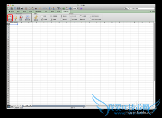The image size is (162, 118).
Task: Insert a Scroll Bar form control
Action: tap(64, 16)
